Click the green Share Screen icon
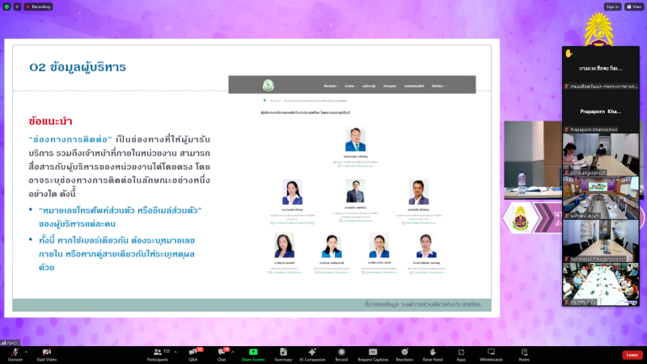Image resolution: width=647 pixels, height=364 pixels. tap(253, 353)
